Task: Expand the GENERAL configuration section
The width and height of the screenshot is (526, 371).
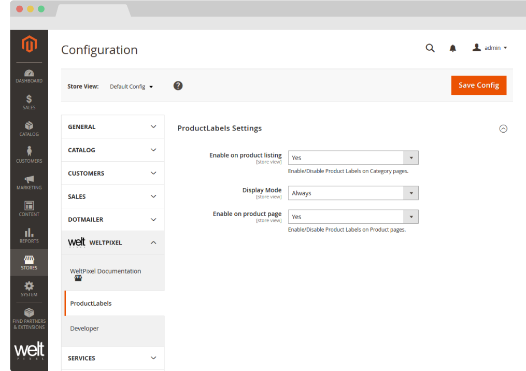Action: click(112, 126)
